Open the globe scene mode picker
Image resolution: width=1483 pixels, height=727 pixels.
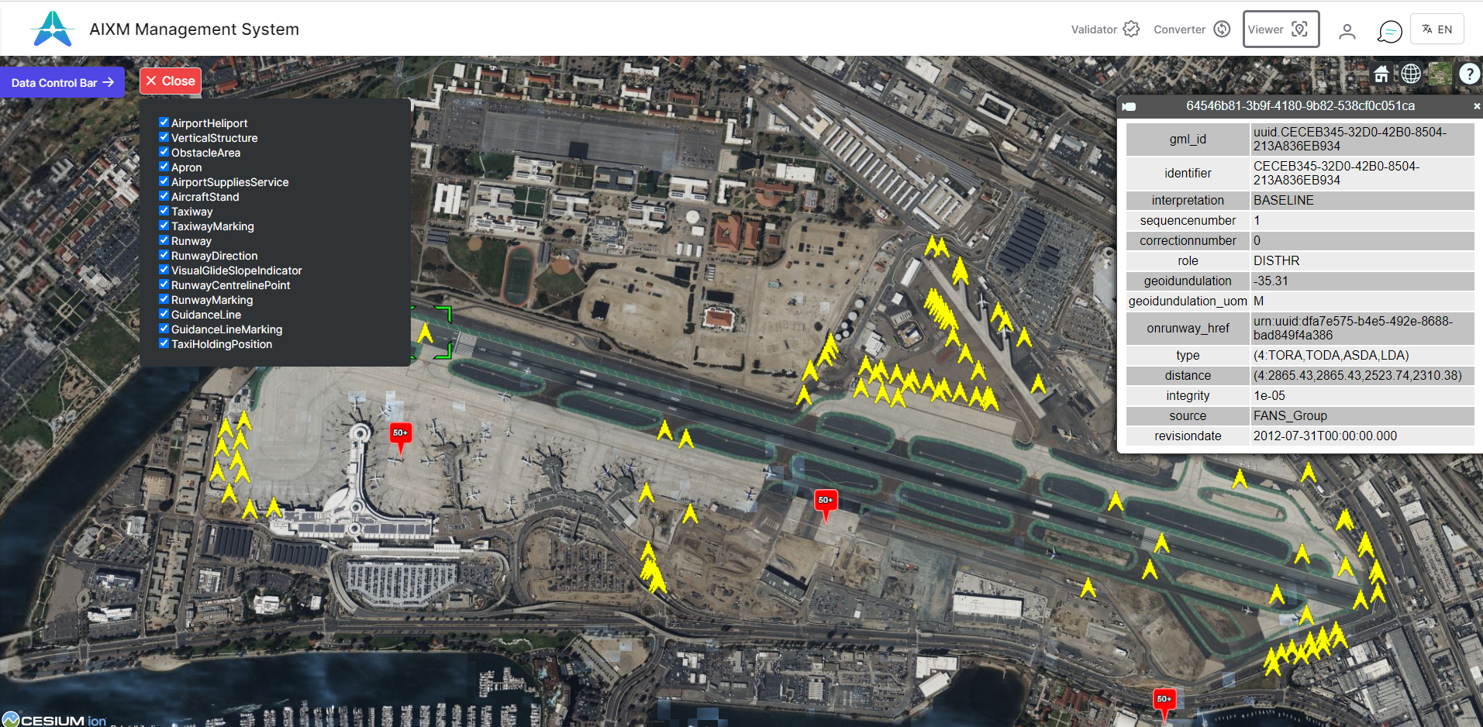1411,74
